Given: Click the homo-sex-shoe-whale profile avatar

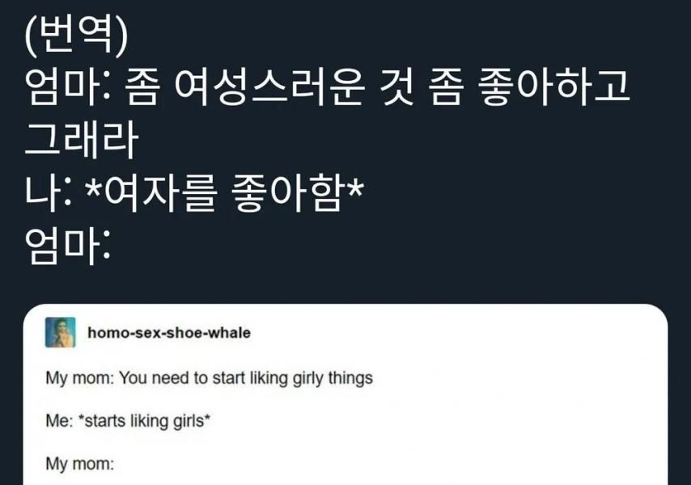Looking at the screenshot, I should tap(60, 332).
